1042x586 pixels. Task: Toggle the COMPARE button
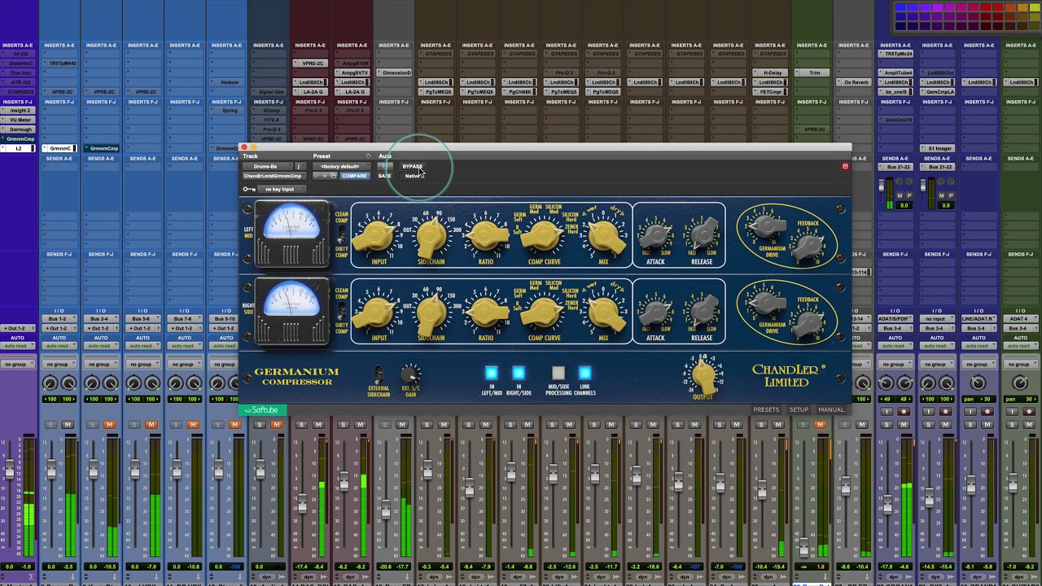coord(354,176)
